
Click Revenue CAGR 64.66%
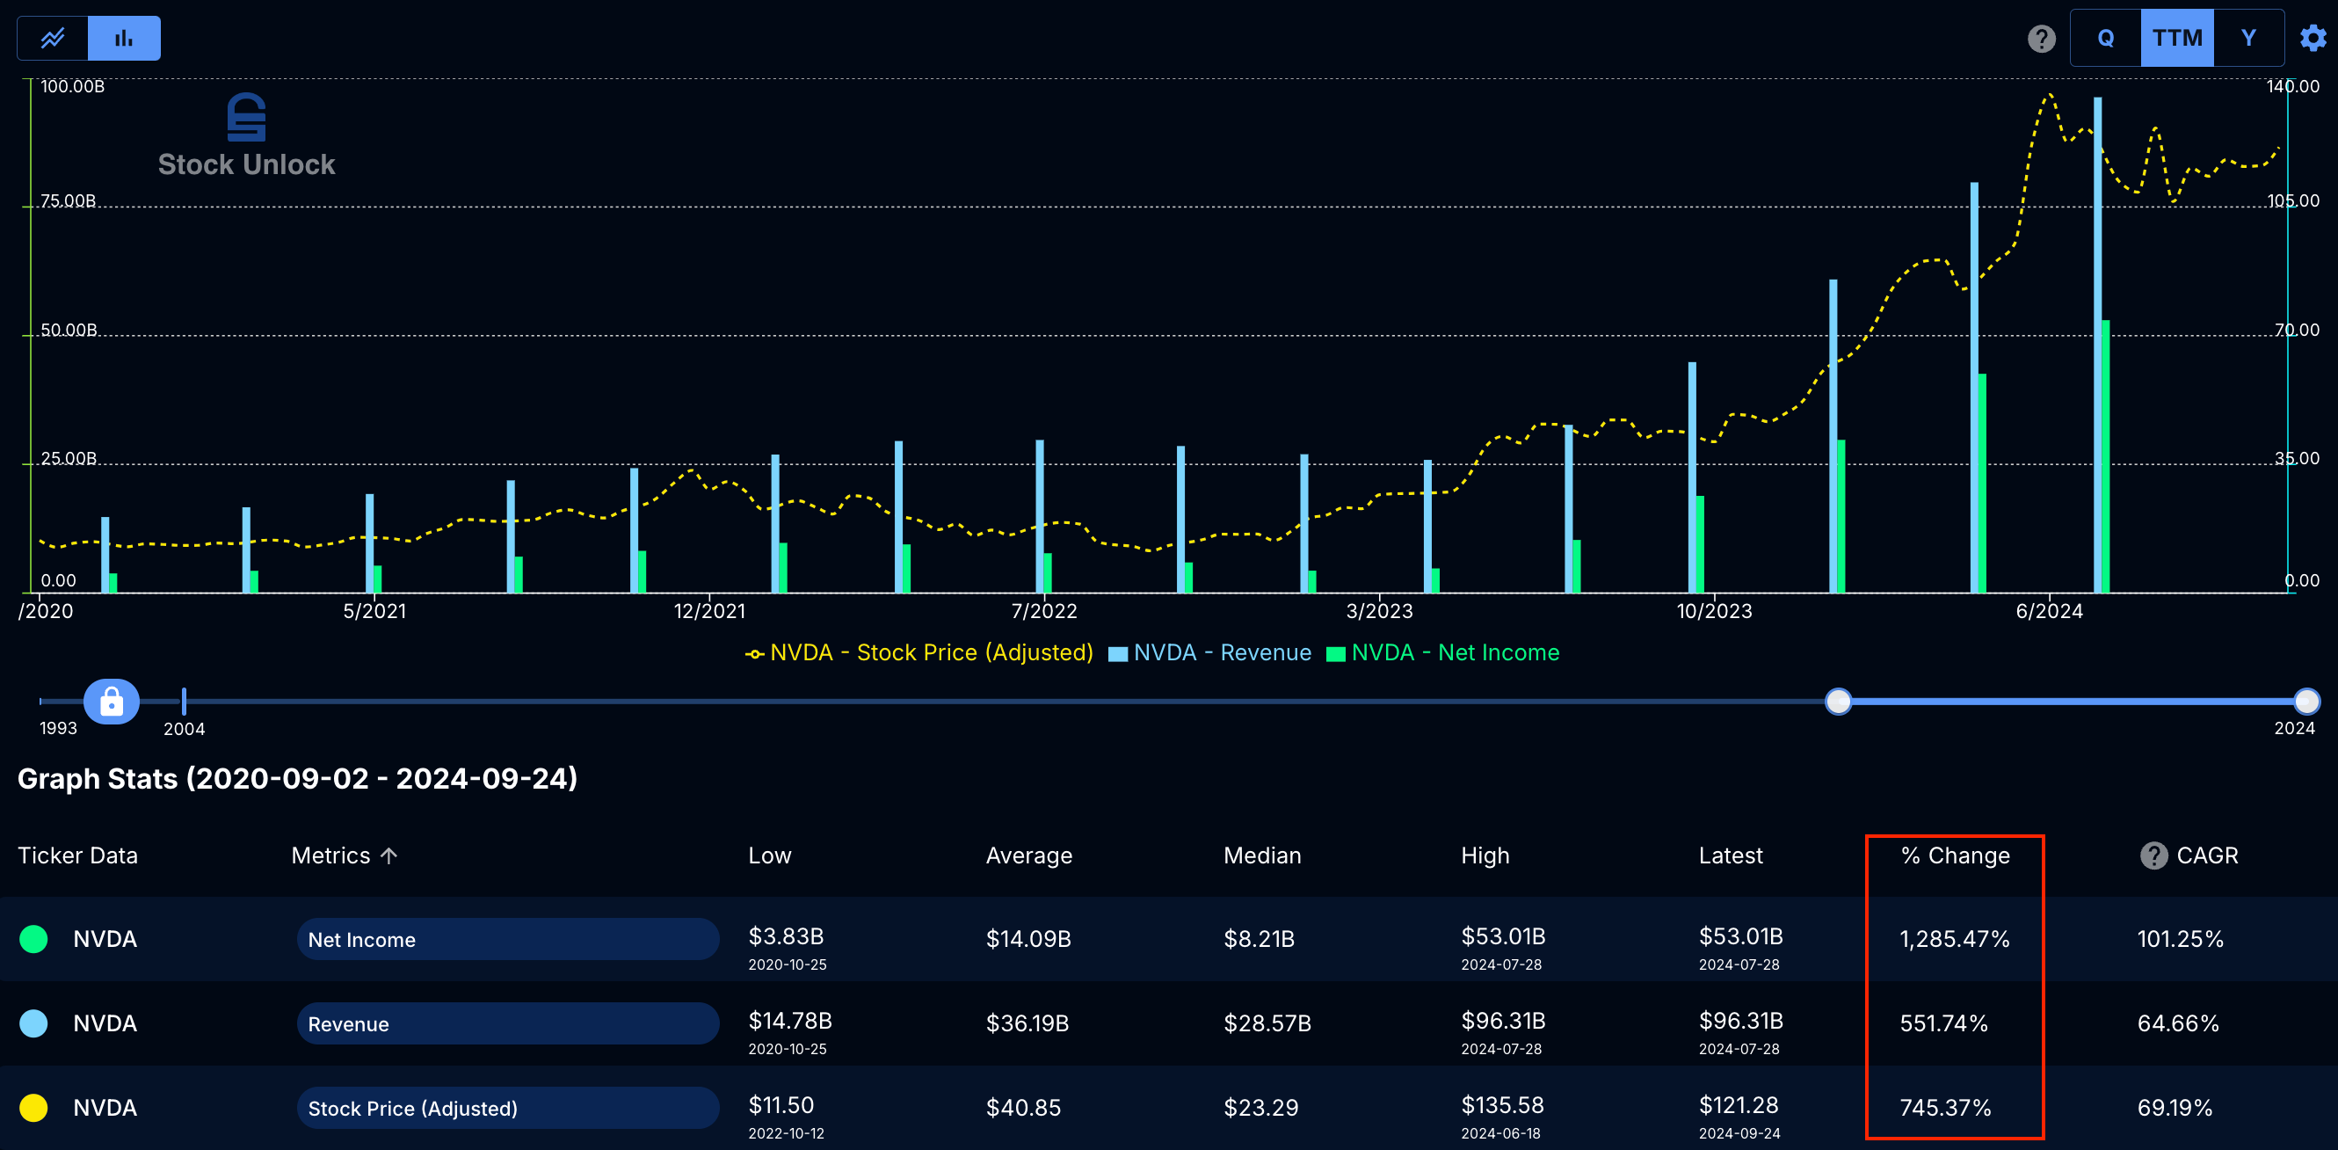tap(2178, 1023)
